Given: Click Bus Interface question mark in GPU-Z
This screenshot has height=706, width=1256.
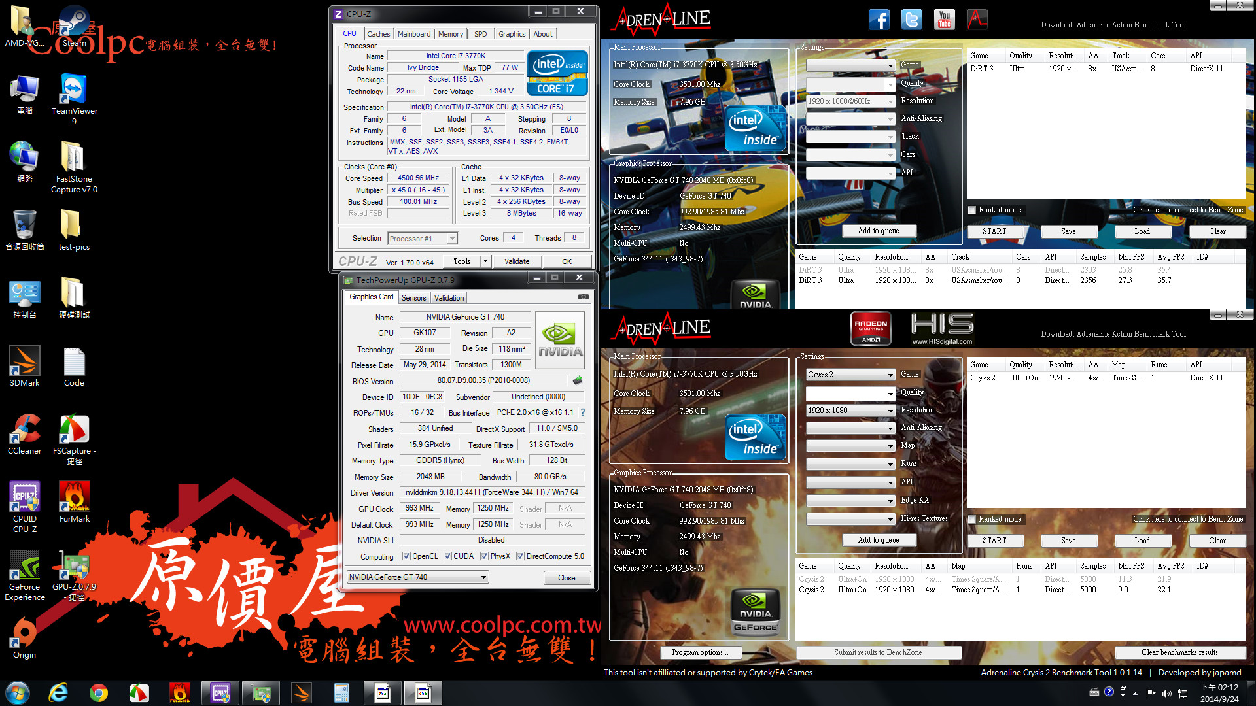Looking at the screenshot, I should [583, 412].
